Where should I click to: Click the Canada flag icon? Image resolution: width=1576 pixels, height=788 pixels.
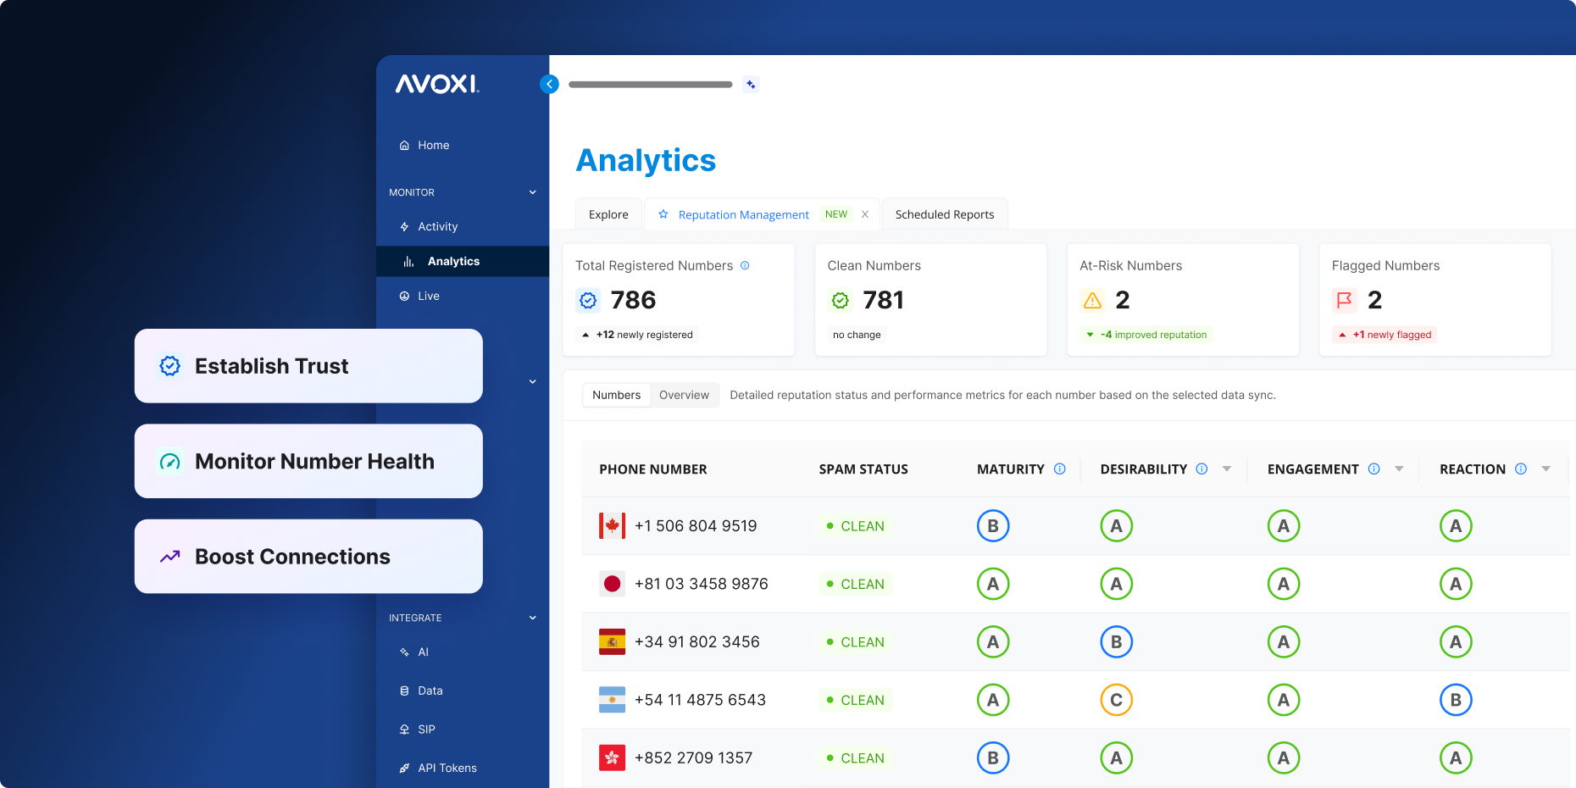tap(613, 526)
